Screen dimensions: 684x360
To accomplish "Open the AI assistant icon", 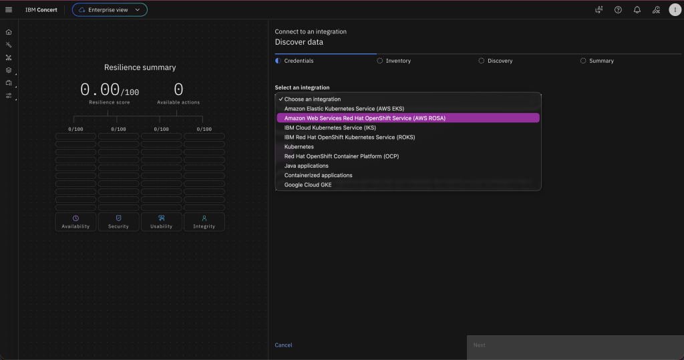I will [x=599, y=9].
